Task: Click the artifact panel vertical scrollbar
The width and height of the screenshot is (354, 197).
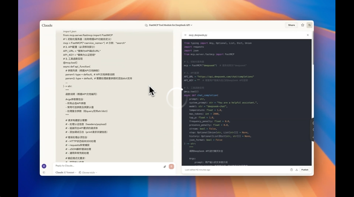Action: tap(313, 48)
